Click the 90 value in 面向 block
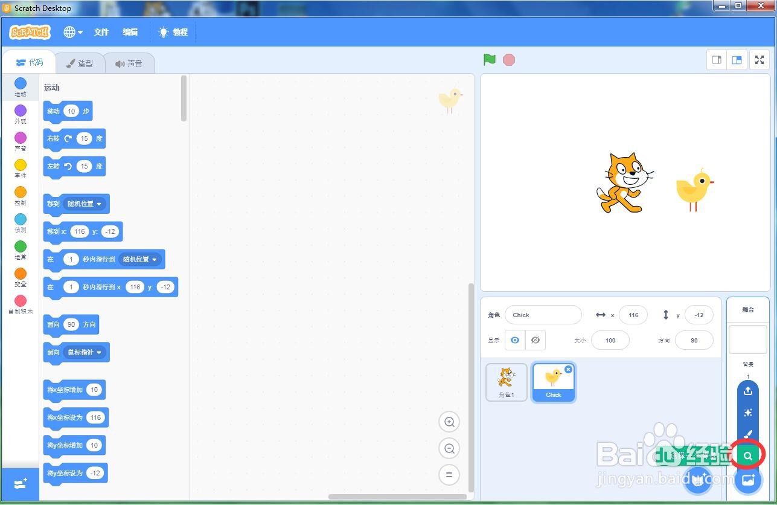Viewport: 777px width, 505px height. click(71, 325)
